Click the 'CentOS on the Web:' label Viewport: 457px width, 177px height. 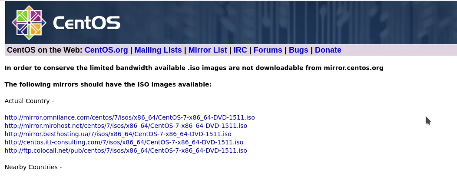coord(45,50)
